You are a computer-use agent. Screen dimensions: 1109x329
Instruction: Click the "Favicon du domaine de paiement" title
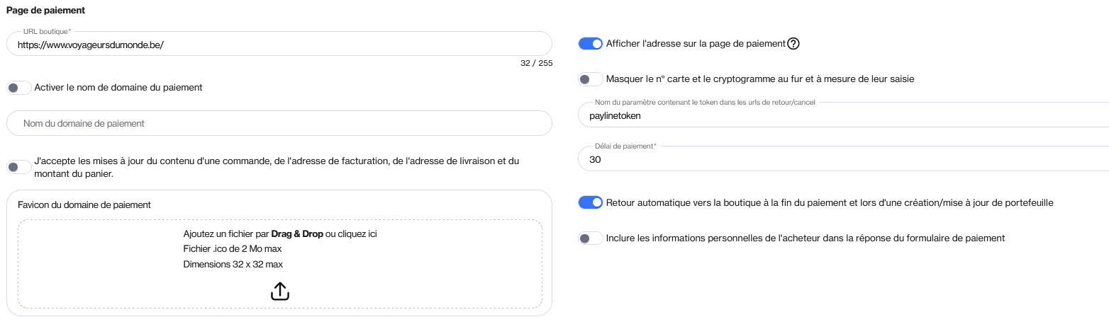(84, 205)
